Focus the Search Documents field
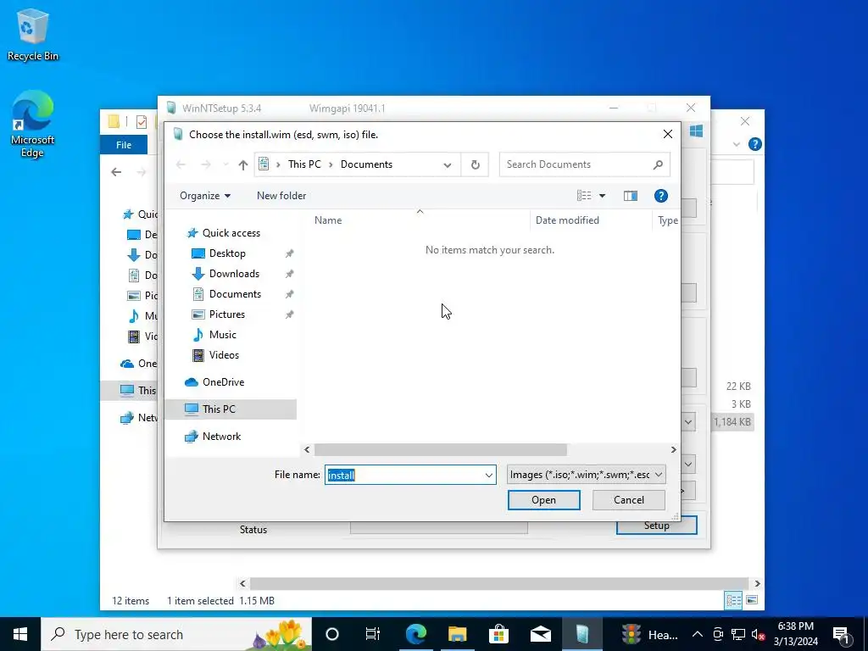Viewport: 868px width, 651px height. 576,164
